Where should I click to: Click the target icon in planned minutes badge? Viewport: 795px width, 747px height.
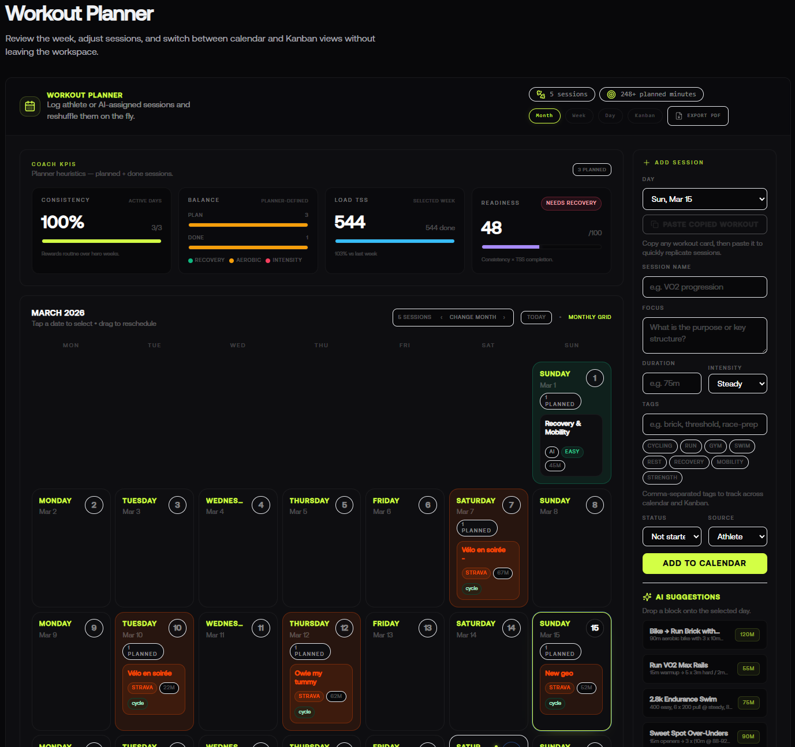click(x=611, y=95)
